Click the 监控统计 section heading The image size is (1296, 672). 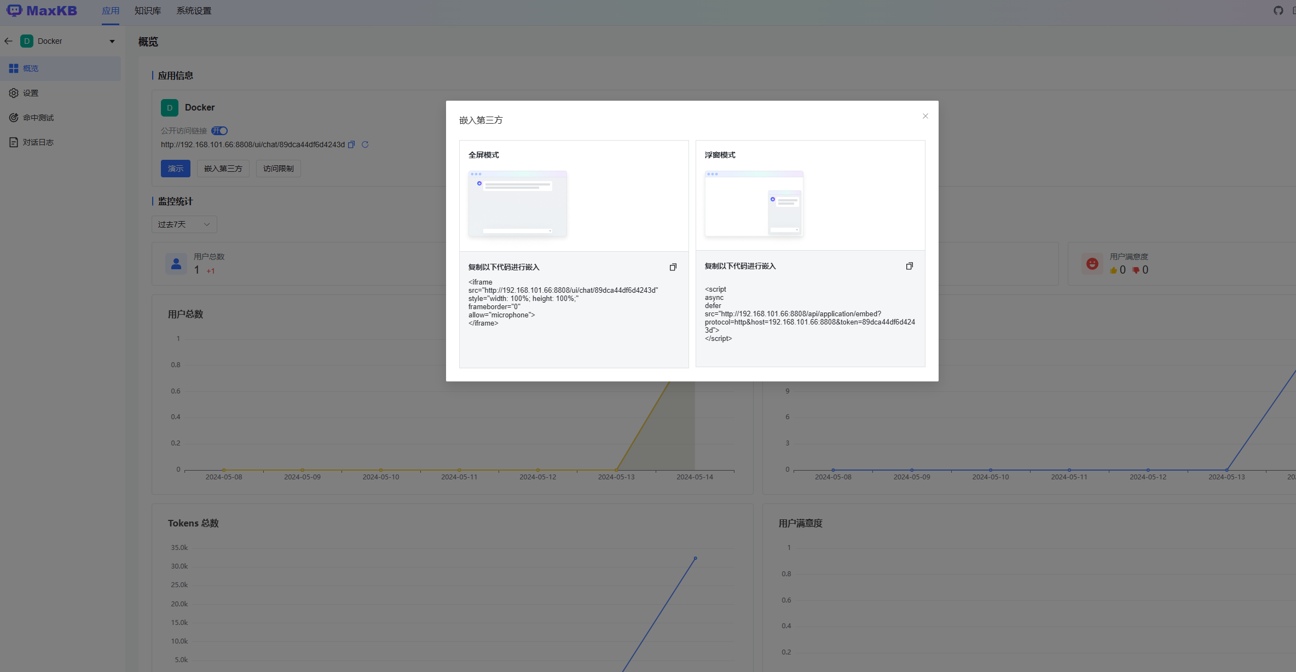[x=176, y=201]
